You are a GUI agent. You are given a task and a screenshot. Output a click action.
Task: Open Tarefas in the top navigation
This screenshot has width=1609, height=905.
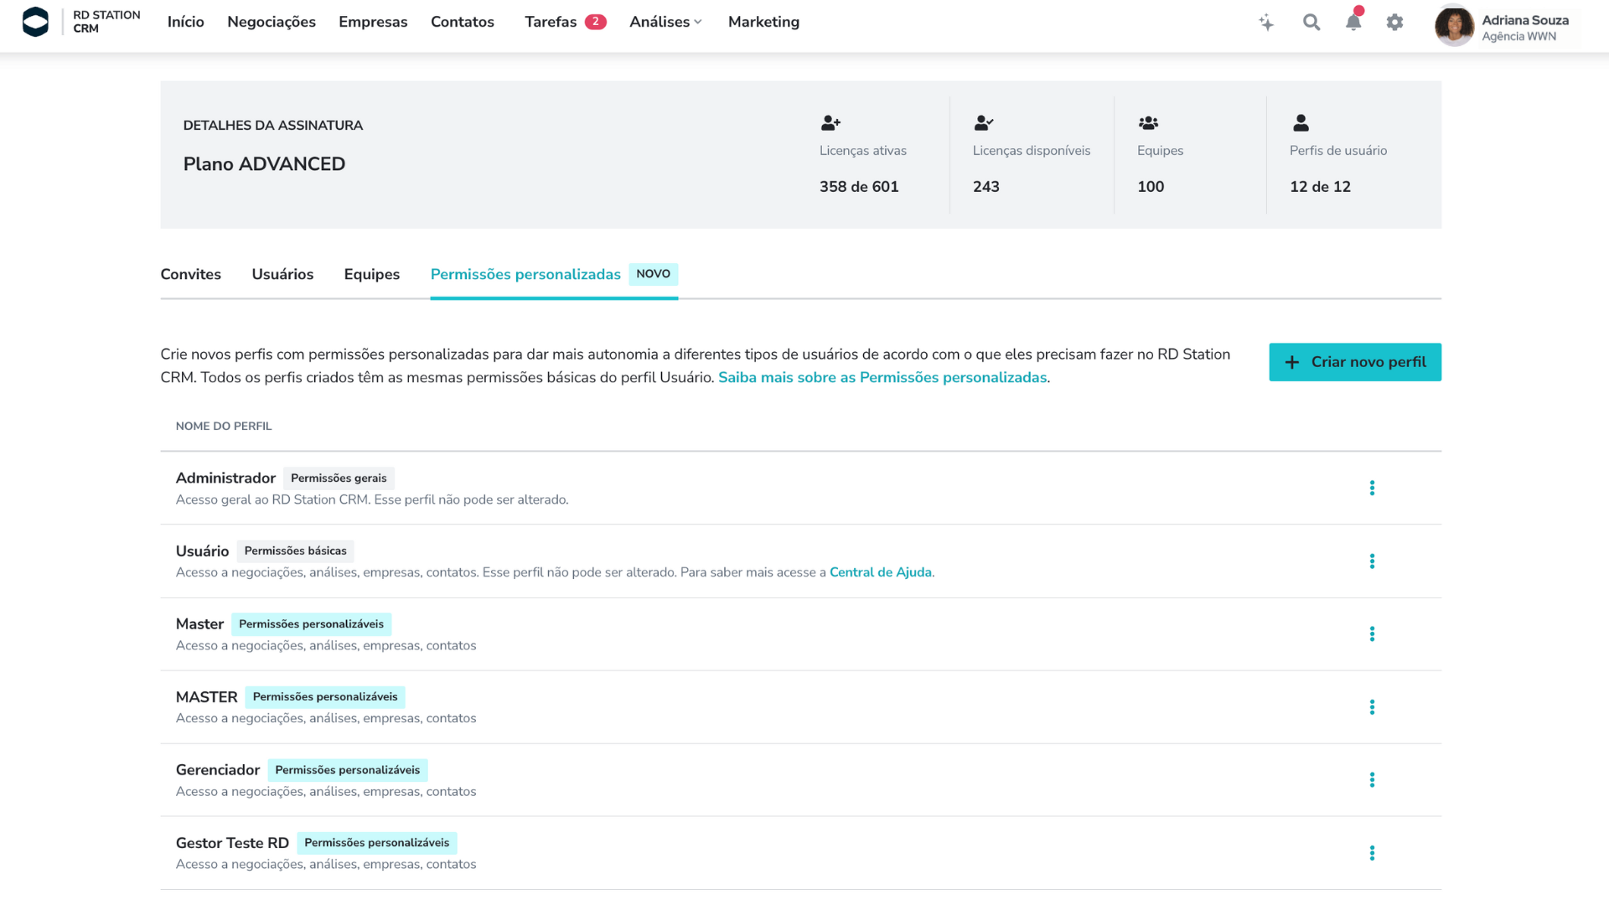[x=551, y=22]
